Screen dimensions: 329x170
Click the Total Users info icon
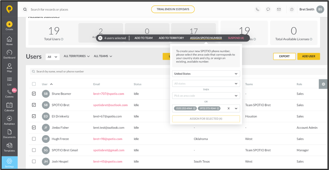point(62,39)
